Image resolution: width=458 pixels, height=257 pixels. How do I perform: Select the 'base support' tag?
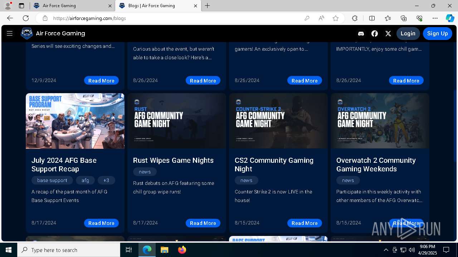(52, 180)
